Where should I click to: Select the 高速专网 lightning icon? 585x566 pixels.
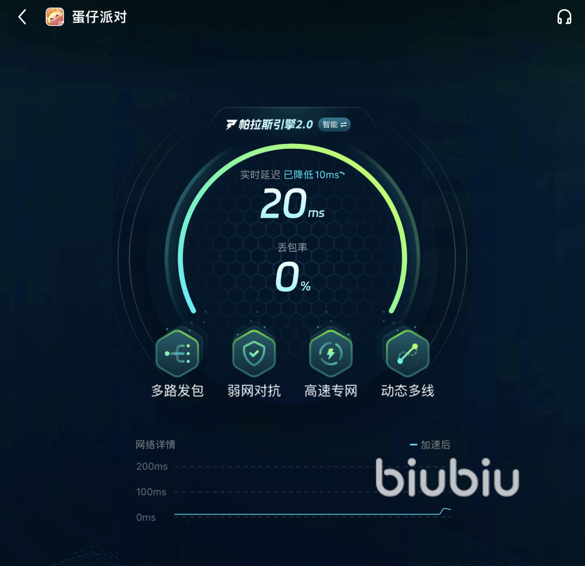pyautogui.click(x=331, y=354)
